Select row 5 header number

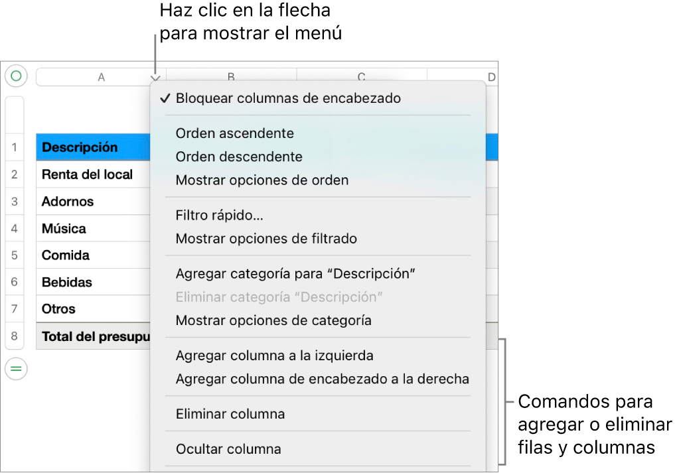[x=15, y=255]
